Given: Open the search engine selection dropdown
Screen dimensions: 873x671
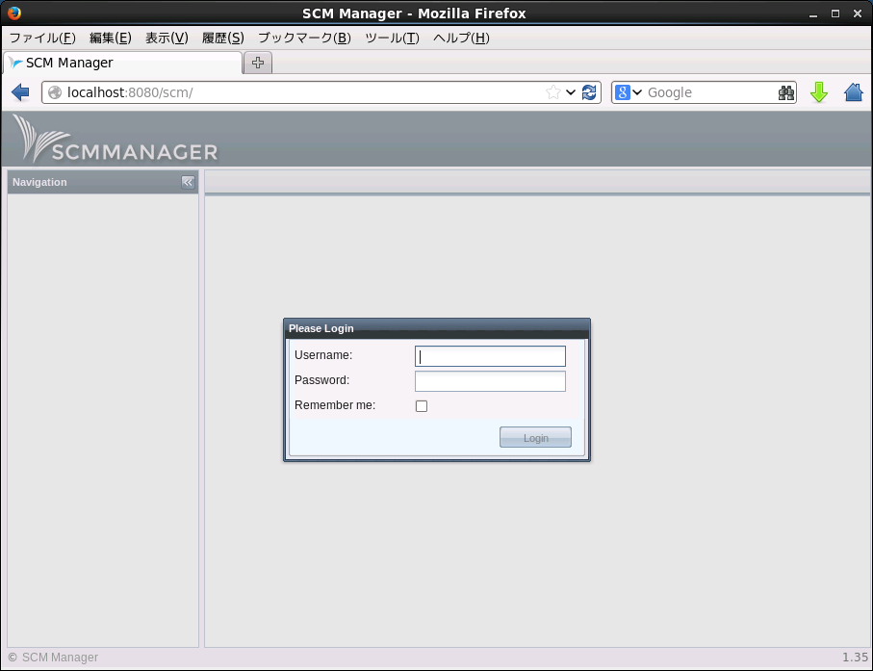Looking at the screenshot, I should pyautogui.click(x=638, y=91).
